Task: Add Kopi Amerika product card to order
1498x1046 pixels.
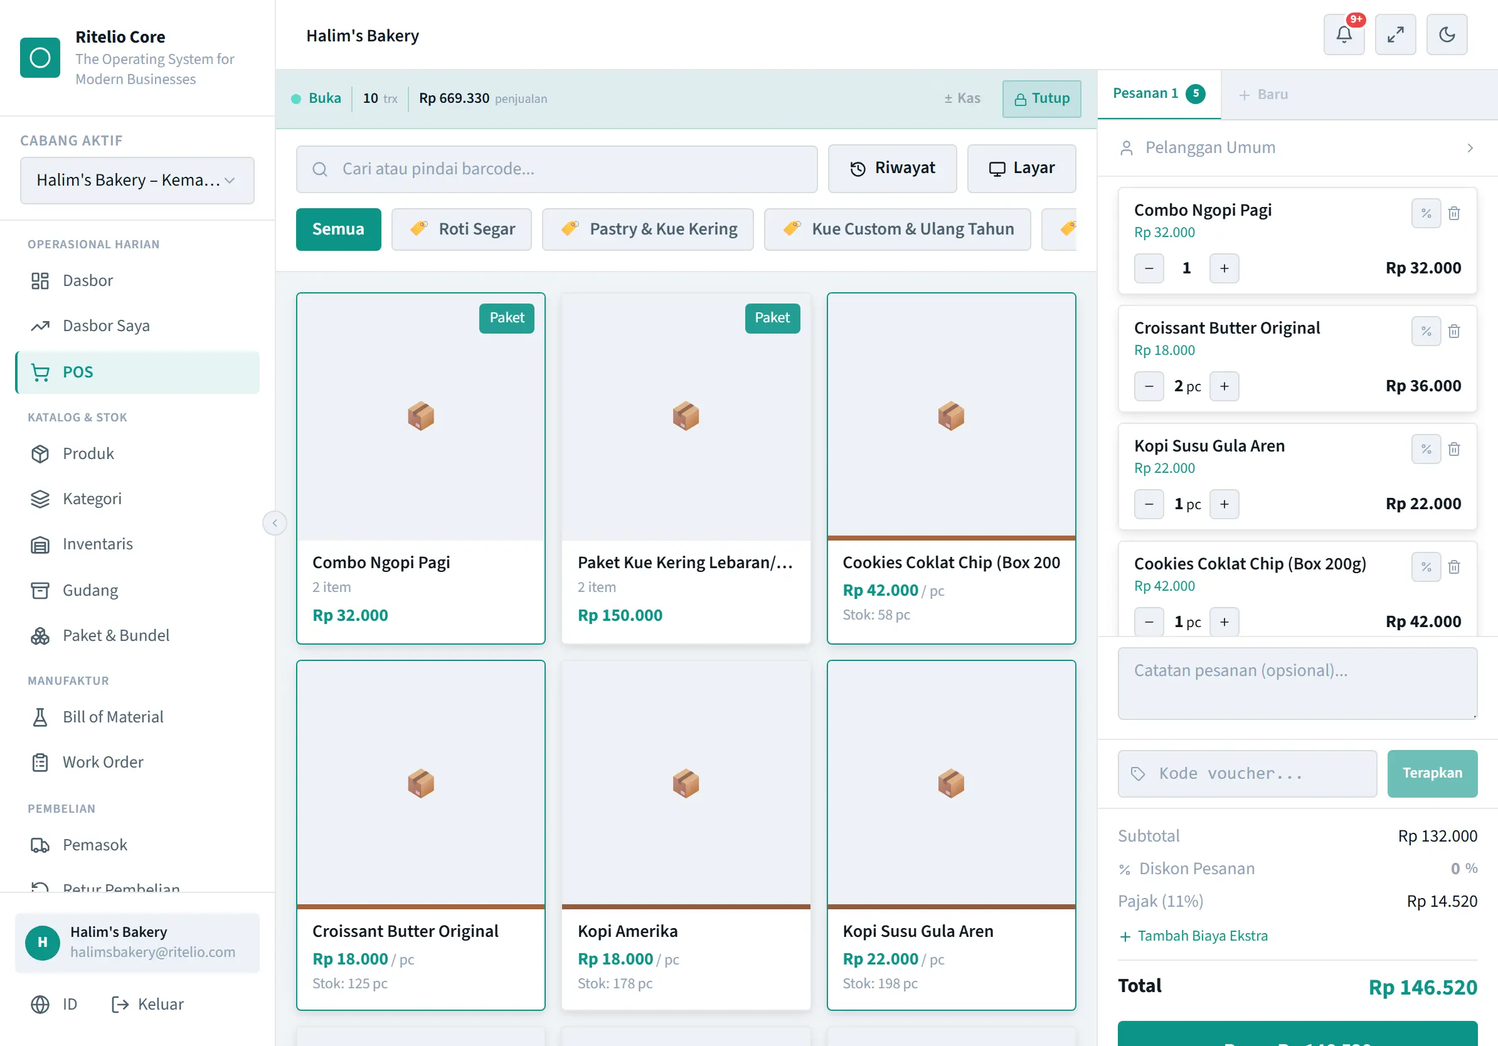Action: [686, 836]
